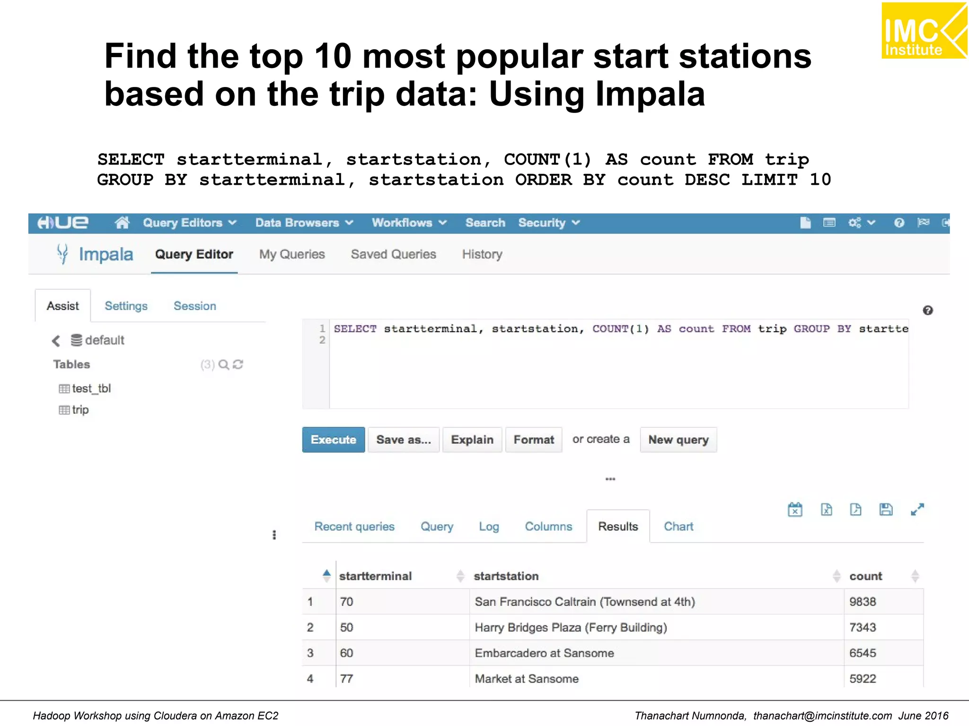969x726 pixels.
Task: Click the count value 9838
Action: point(863,602)
